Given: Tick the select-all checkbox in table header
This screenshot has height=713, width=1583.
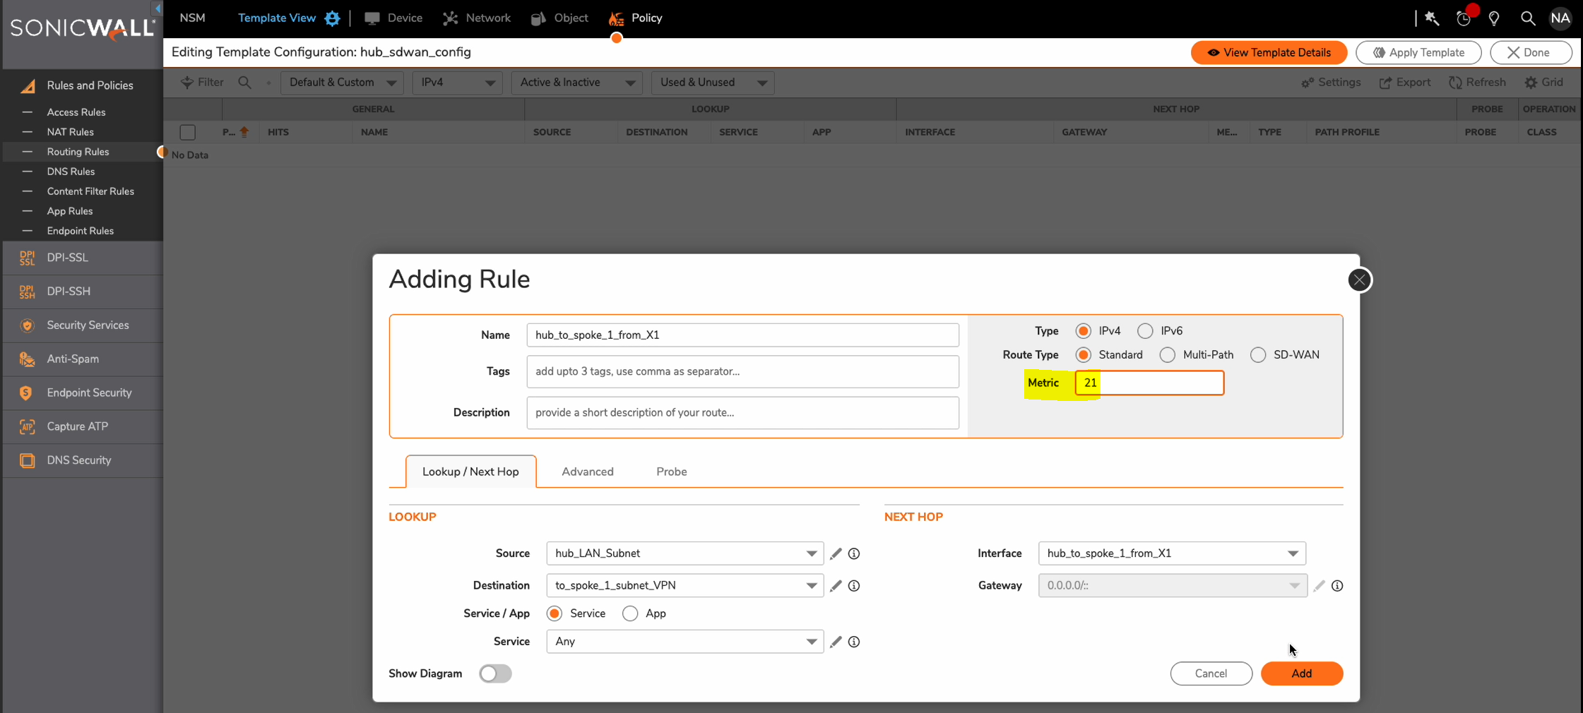Looking at the screenshot, I should tap(187, 132).
